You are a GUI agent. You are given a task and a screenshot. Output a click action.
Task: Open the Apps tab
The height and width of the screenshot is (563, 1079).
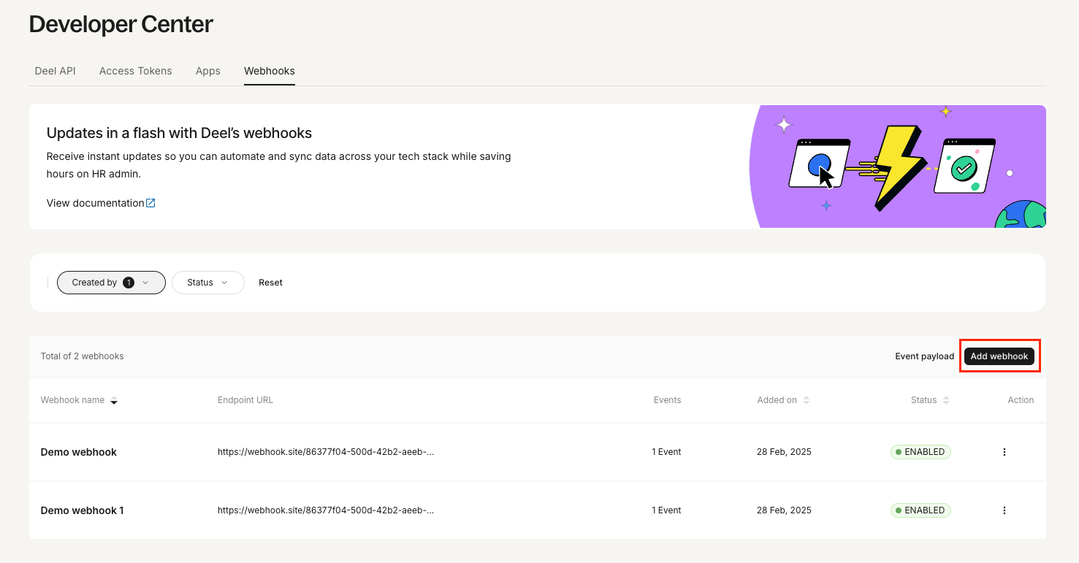coord(207,71)
